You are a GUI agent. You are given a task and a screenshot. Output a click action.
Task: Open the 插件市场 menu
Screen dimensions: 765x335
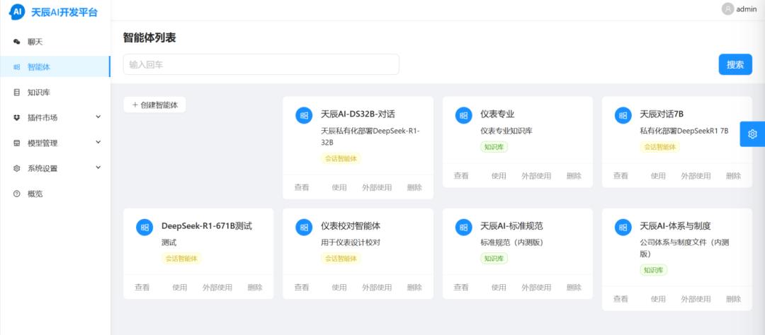point(55,118)
